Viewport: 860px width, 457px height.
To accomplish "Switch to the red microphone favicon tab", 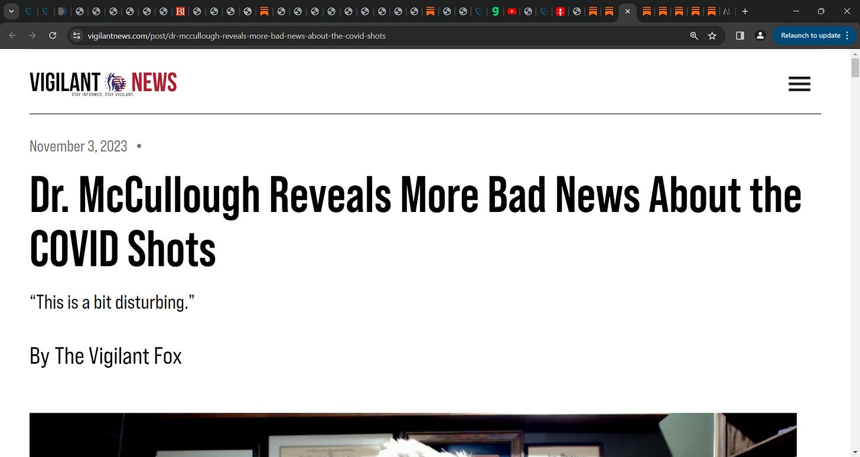I will coord(560,11).
